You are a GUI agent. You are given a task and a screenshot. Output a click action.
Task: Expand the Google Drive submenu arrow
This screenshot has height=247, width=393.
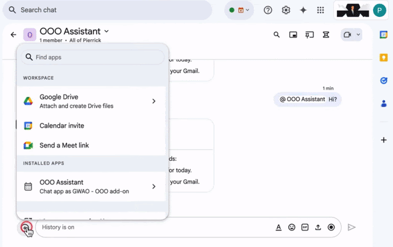point(154,101)
